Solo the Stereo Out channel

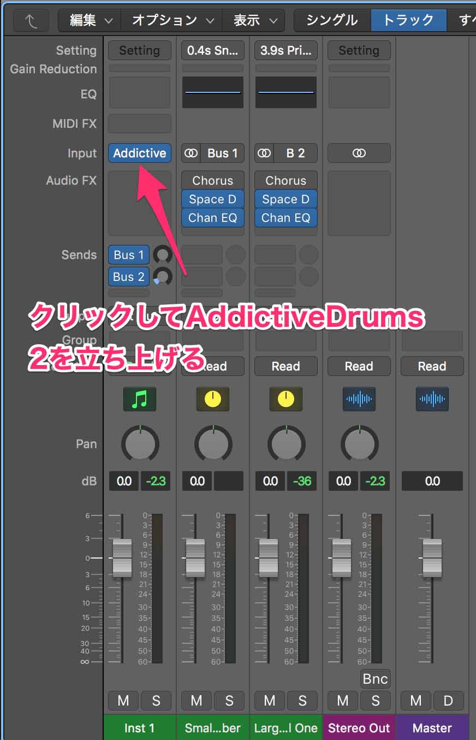[376, 701]
